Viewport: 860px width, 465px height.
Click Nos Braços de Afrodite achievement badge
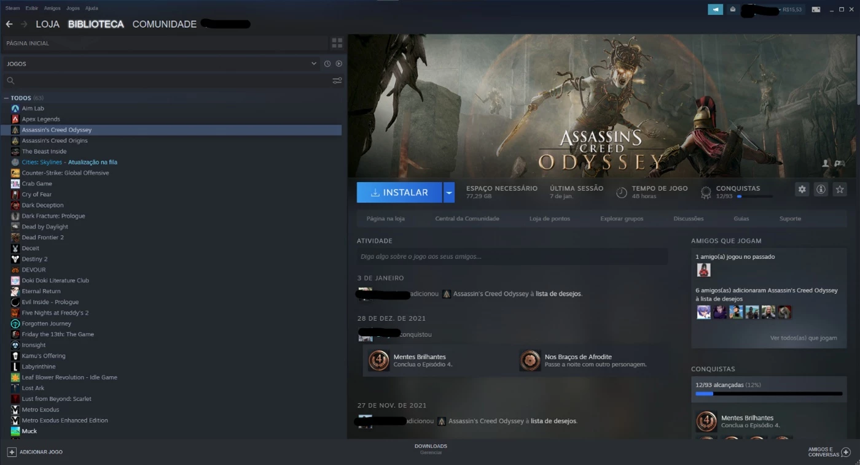coord(530,361)
